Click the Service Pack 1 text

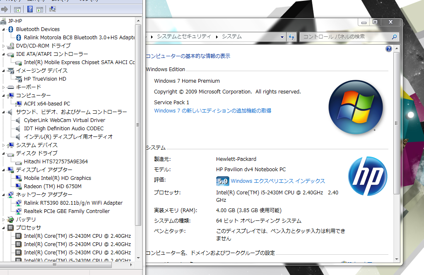[x=171, y=103]
